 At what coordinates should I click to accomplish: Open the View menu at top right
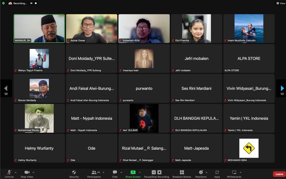281,3
